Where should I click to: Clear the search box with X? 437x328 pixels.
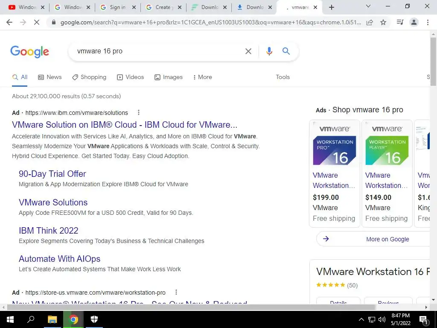point(248,51)
